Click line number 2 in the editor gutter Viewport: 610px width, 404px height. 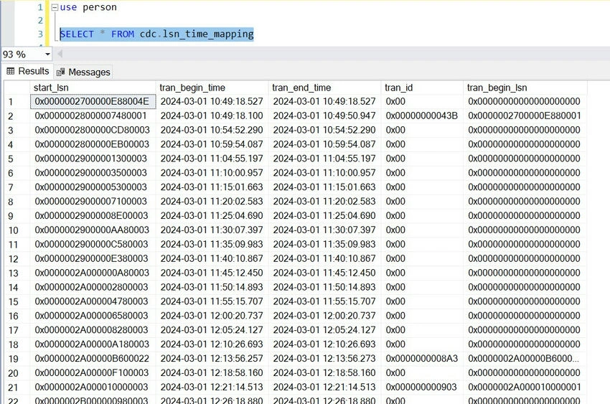[40, 21]
